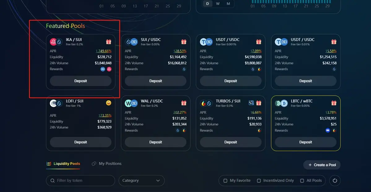Deposit into the IKA / SUI pool

81,81
